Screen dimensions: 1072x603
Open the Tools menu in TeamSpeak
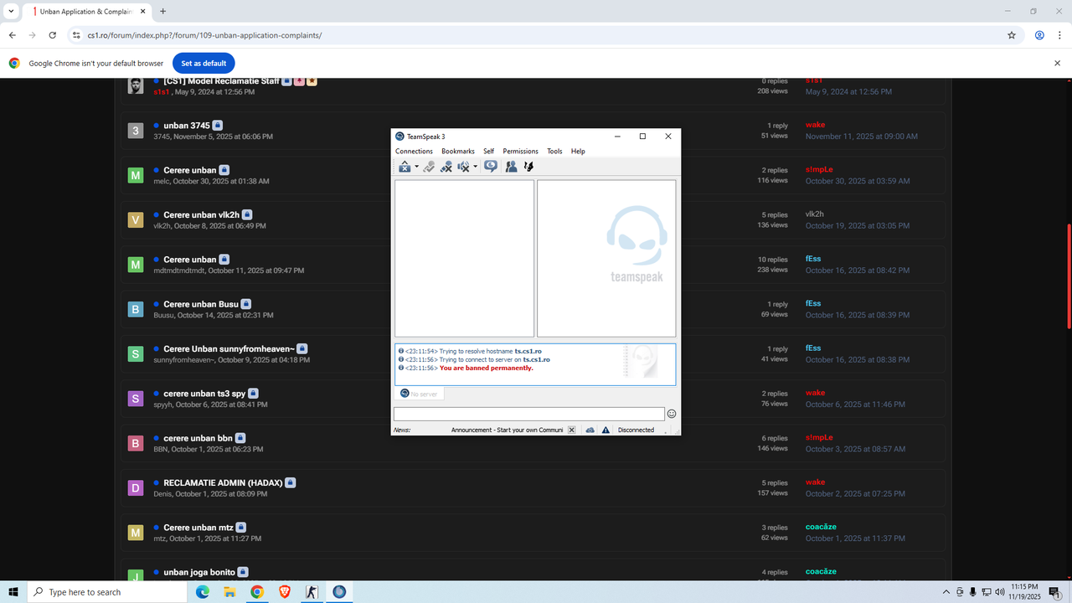[x=554, y=152]
